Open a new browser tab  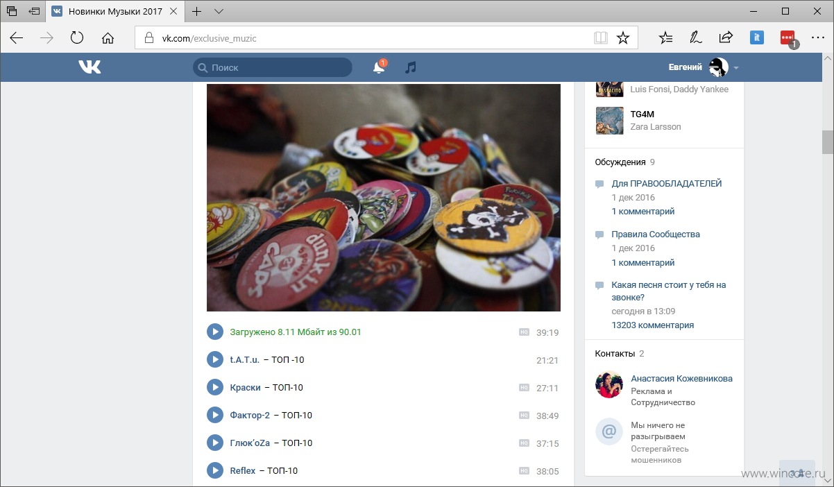197,11
